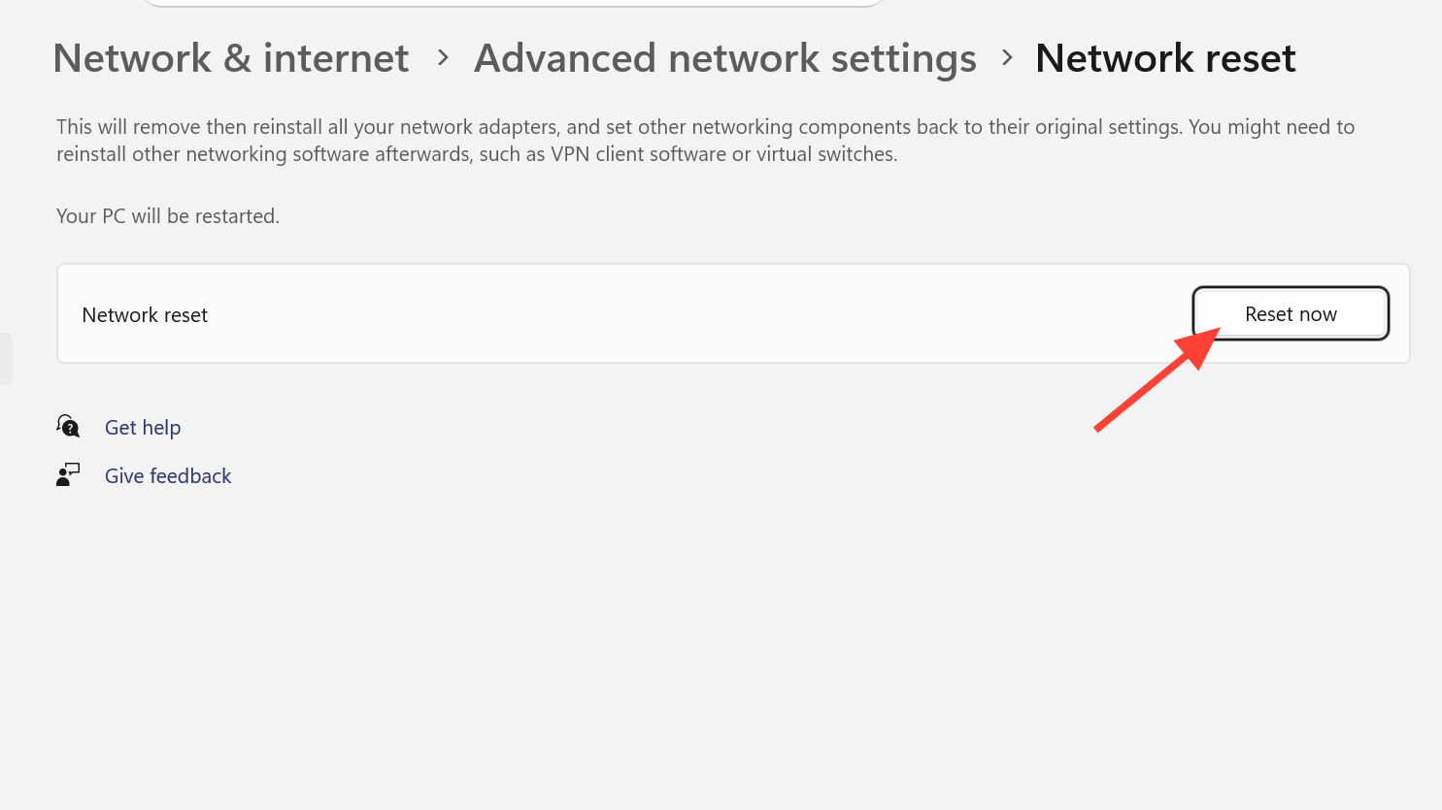
Task: Click chevron after Network & internet breadcrumb
Action: coord(443,58)
